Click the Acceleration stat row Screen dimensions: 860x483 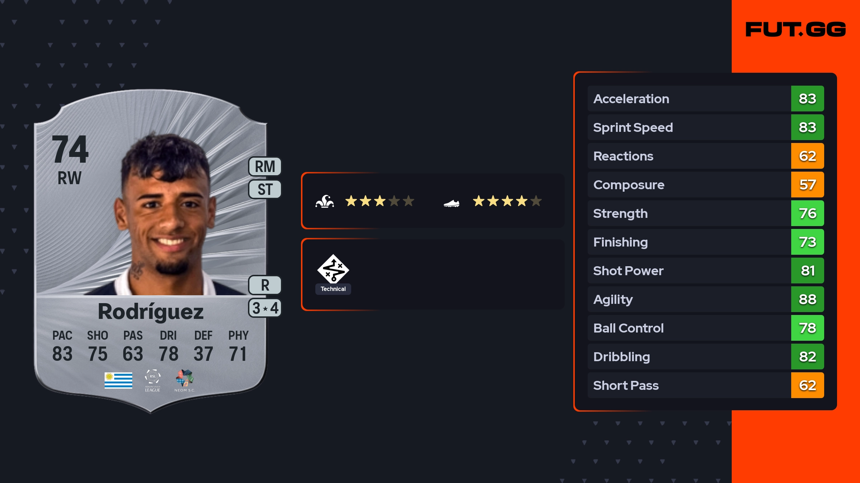click(688, 99)
